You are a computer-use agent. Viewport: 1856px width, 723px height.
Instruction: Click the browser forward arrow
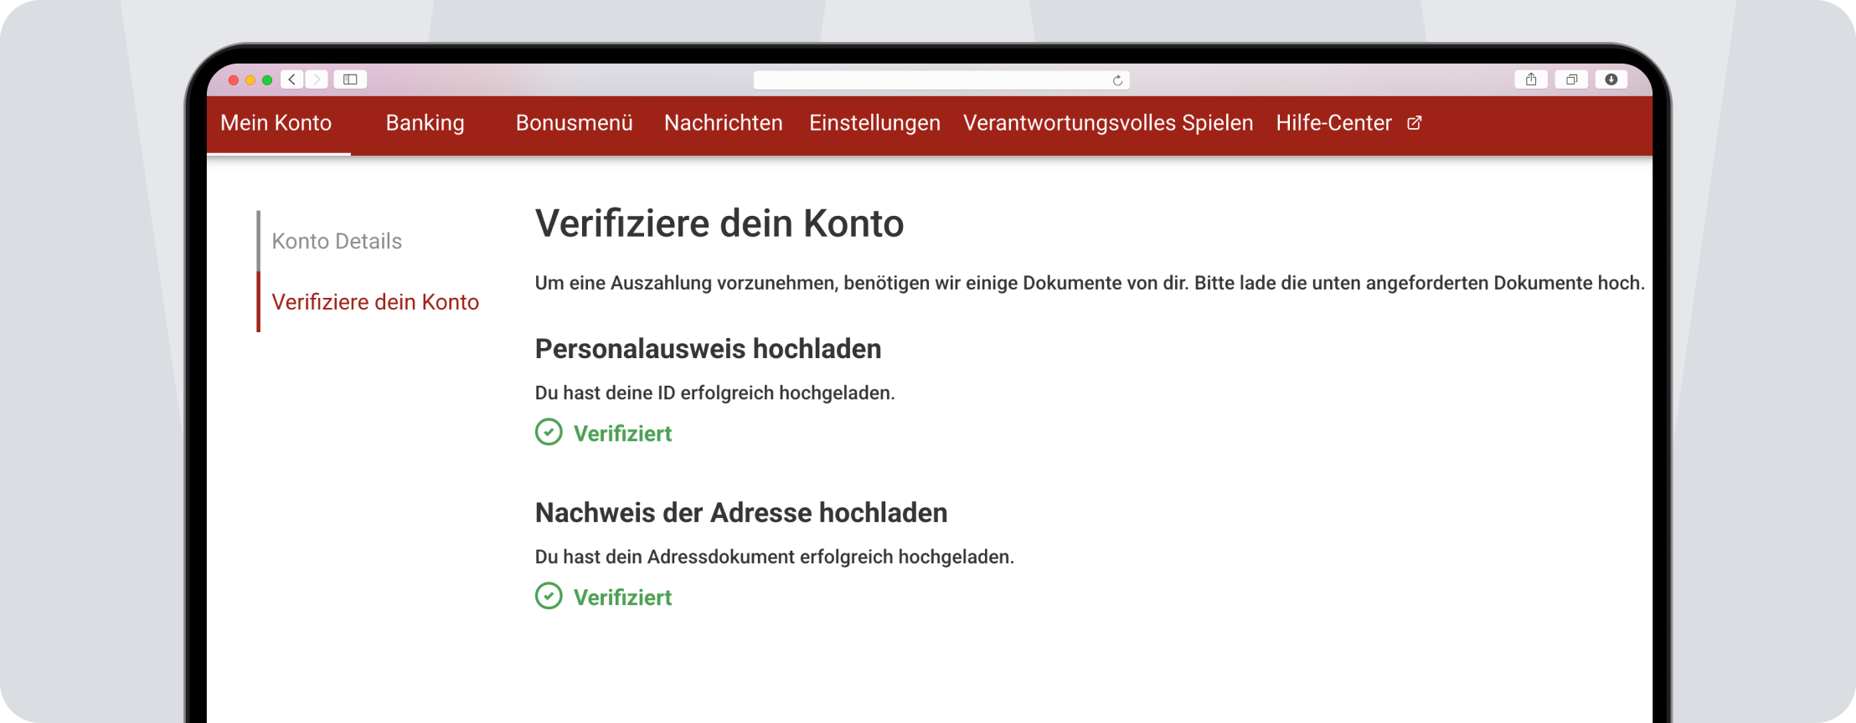pos(317,79)
